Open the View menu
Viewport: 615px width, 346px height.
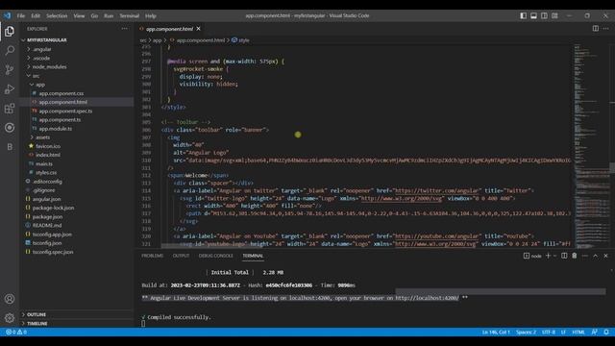point(79,15)
